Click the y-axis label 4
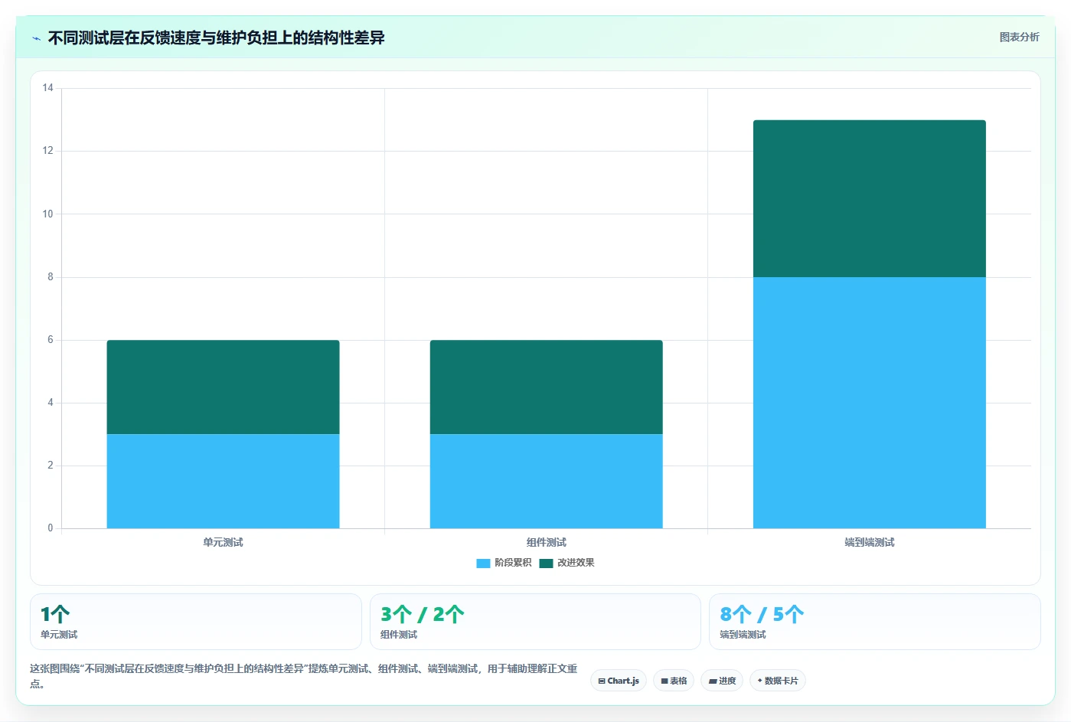 point(51,403)
